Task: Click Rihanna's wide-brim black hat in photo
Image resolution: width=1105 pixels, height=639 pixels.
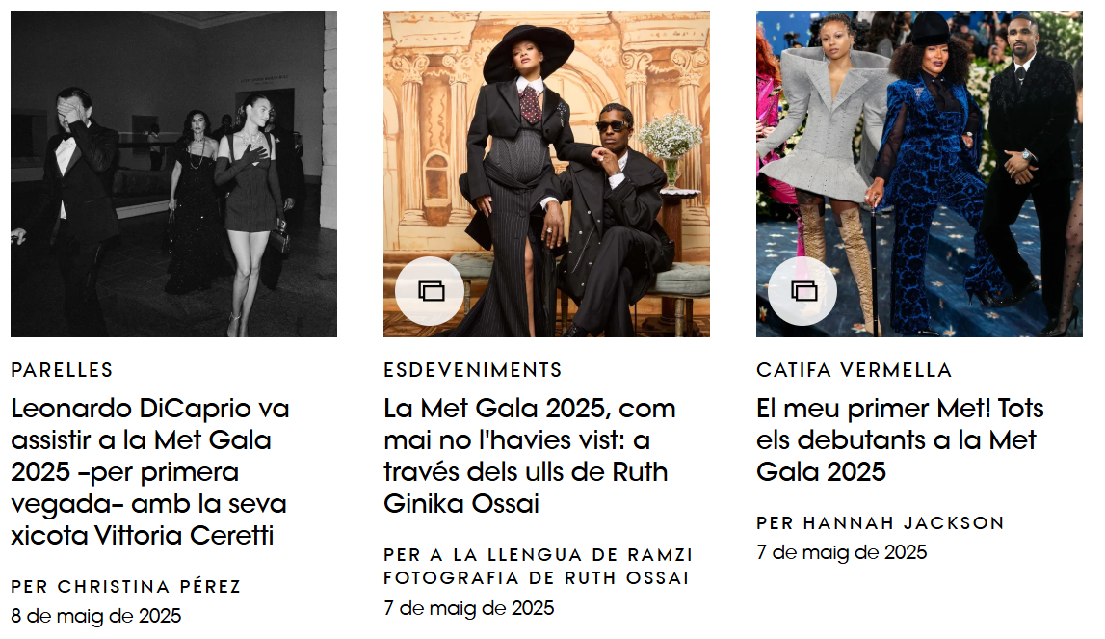Action: (529, 51)
